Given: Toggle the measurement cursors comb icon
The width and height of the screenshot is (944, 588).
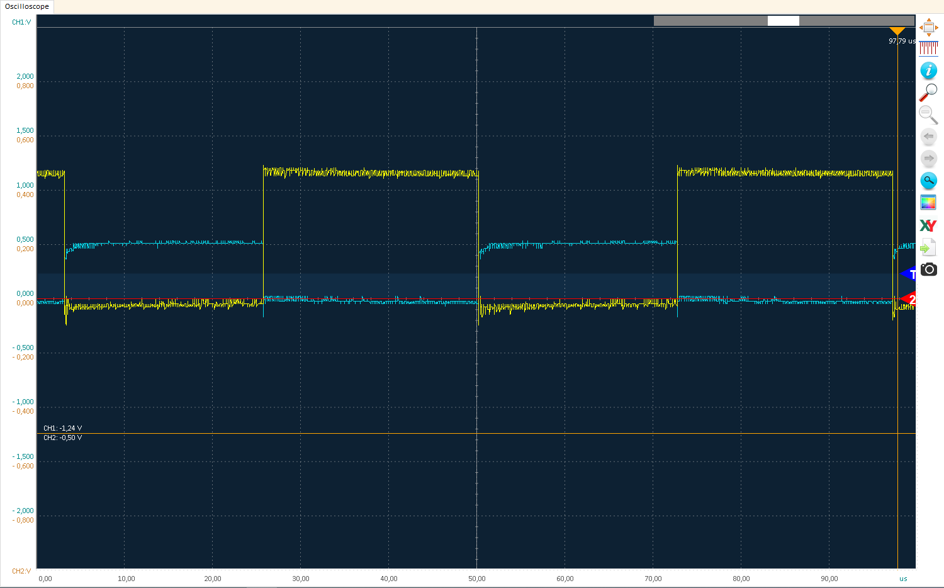Looking at the screenshot, I should point(928,48).
